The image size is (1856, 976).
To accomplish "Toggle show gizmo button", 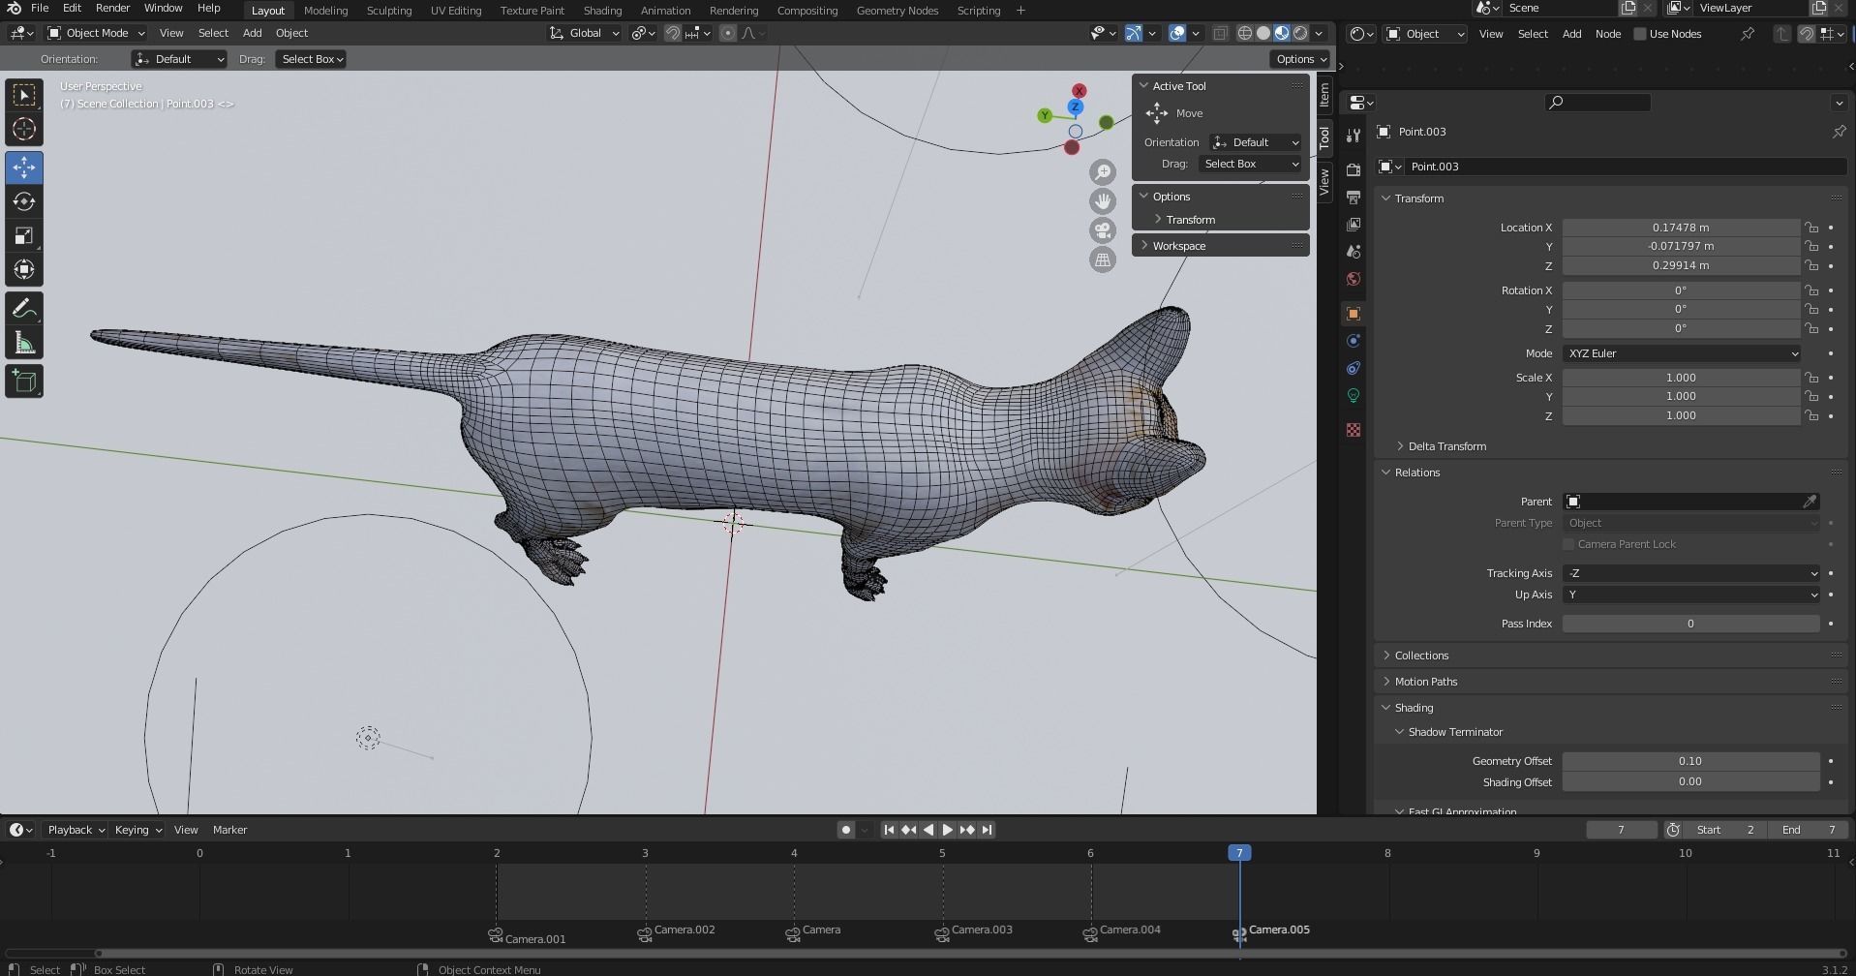I will [1134, 33].
